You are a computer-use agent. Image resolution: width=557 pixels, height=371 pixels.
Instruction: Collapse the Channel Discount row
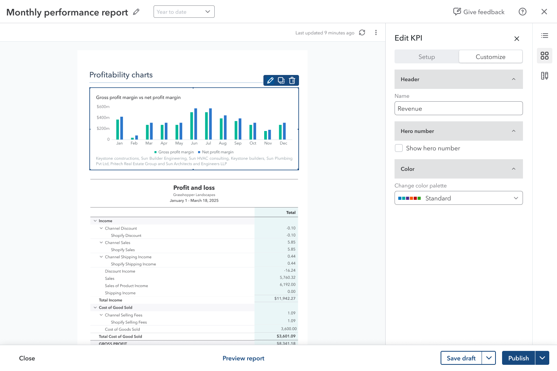(101, 228)
